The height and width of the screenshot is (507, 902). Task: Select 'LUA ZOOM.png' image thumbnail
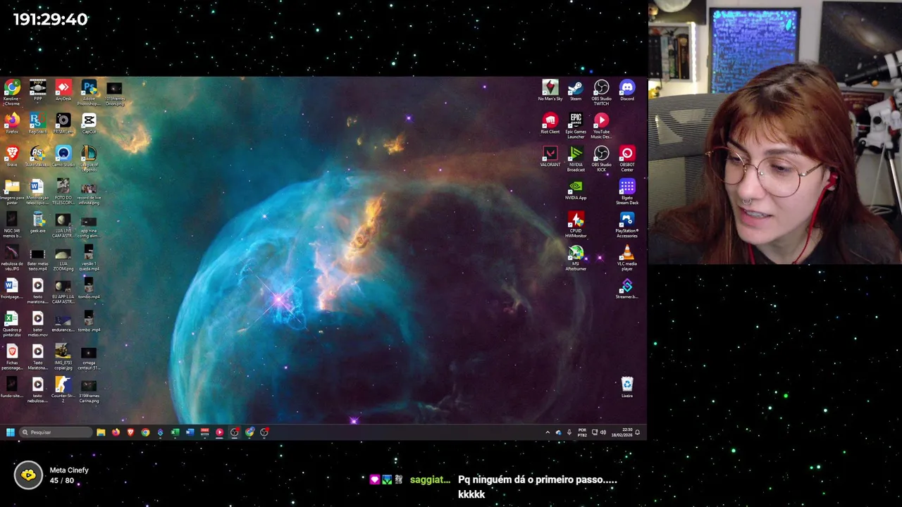click(63, 258)
